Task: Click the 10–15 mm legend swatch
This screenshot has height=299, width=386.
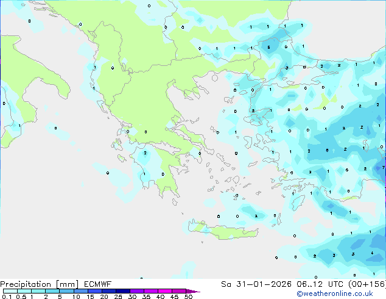Action: click(x=80, y=291)
